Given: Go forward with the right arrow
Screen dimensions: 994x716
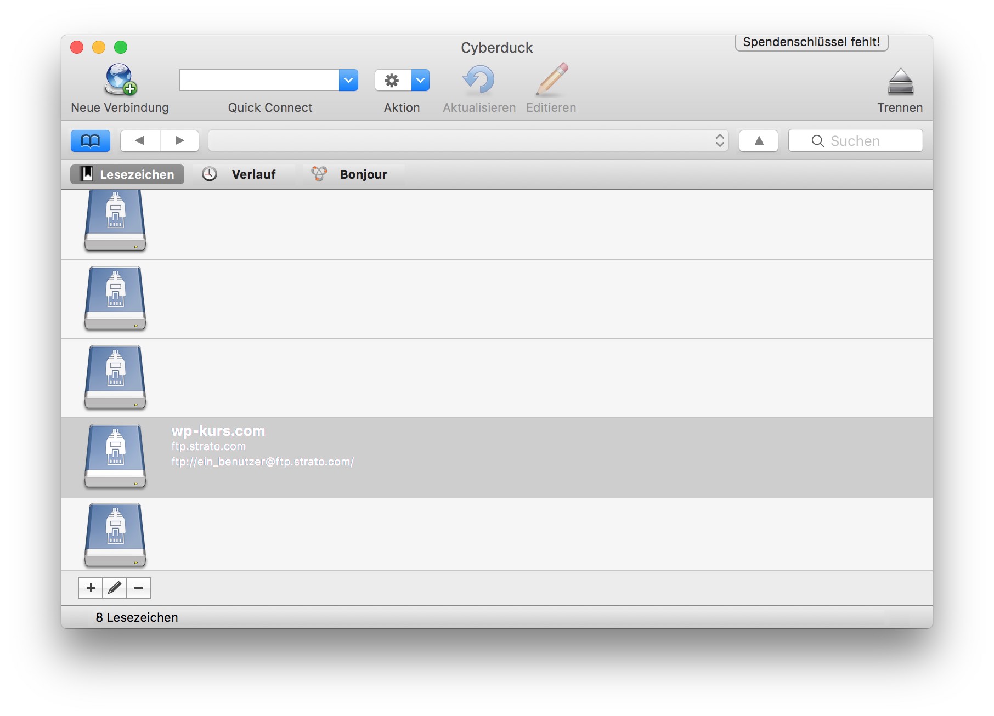Looking at the screenshot, I should pos(179,141).
